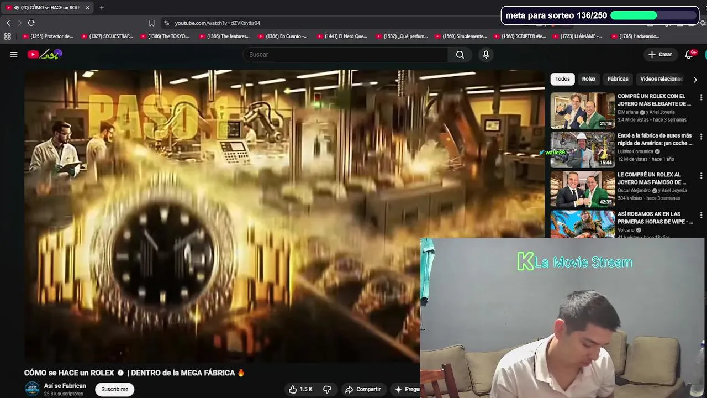
Task: Open thumbnail of fábrica de autos video
Action: coord(582,150)
